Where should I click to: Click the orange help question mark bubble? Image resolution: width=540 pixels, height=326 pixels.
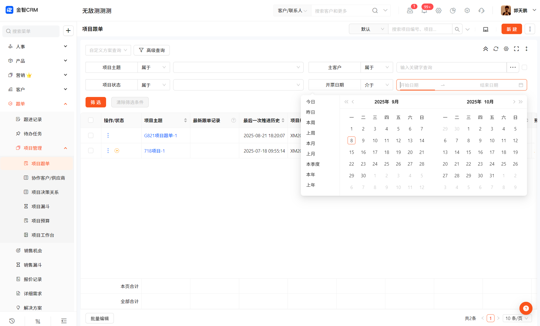(526, 308)
